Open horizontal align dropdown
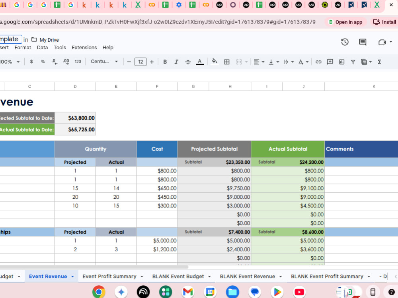The image size is (398, 298). click(259, 62)
